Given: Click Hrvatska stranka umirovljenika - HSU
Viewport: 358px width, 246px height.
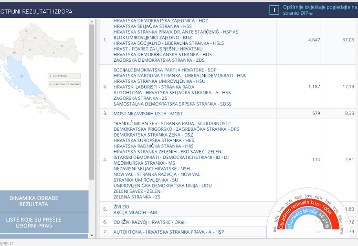Looking at the screenshot, I should pos(159,81).
